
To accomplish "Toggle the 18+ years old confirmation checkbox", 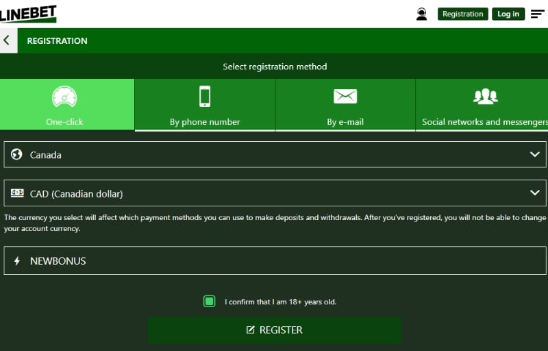I will pyautogui.click(x=209, y=302).
